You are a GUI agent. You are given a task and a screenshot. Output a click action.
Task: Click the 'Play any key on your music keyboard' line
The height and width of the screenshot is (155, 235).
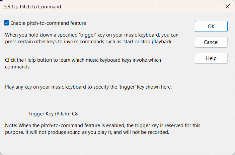click(88, 87)
